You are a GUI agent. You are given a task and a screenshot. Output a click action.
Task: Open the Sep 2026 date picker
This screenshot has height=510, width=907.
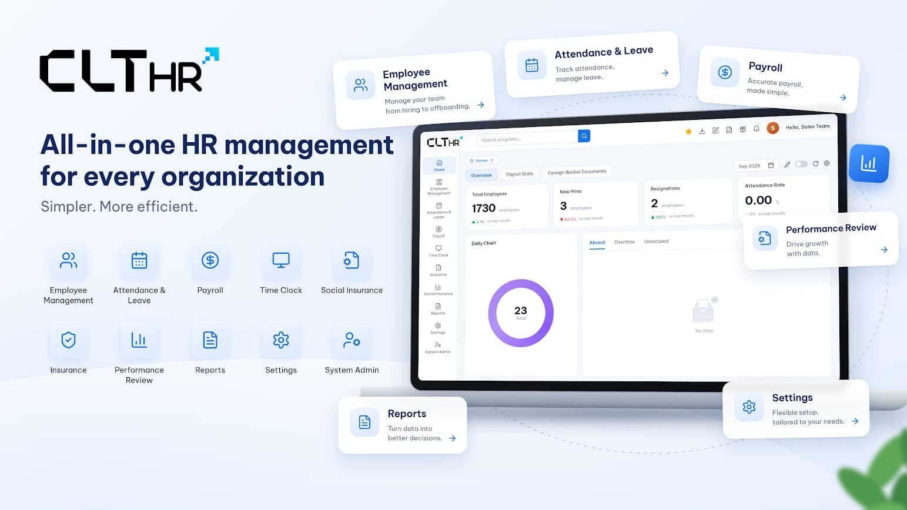click(756, 166)
